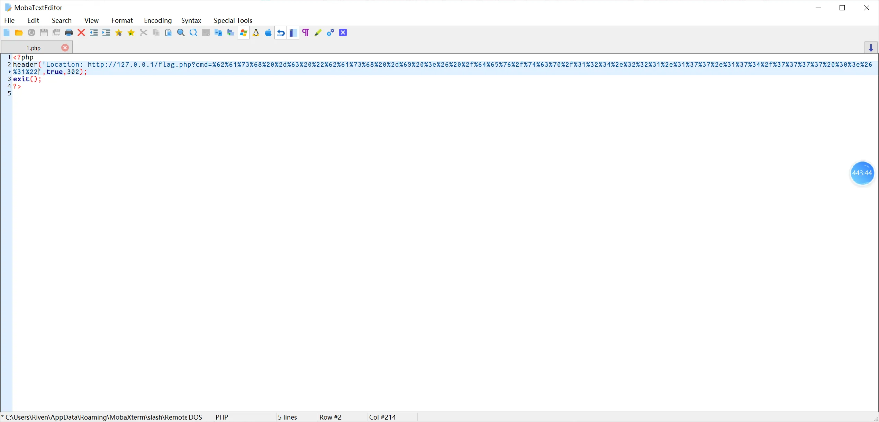Open the search tool
Viewport: 879px width, 422px height.
181,32
